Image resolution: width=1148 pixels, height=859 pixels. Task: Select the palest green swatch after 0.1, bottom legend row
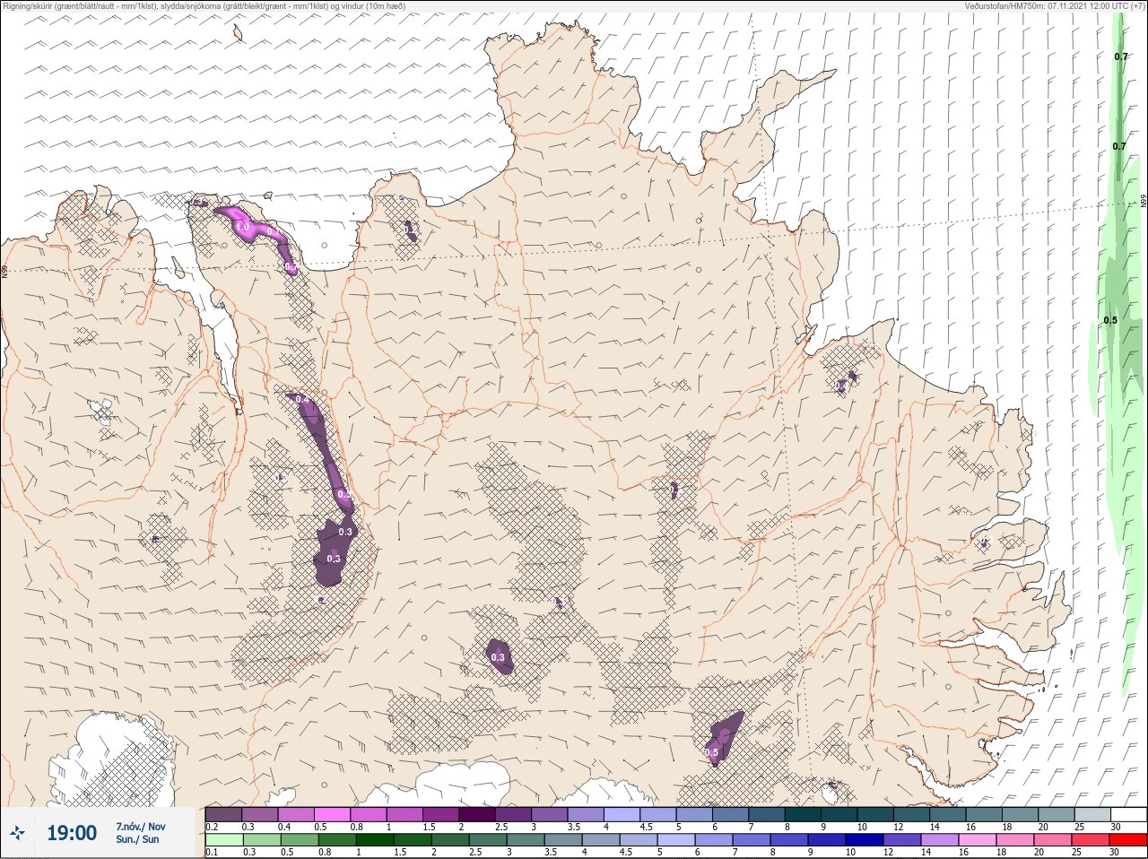(224, 841)
